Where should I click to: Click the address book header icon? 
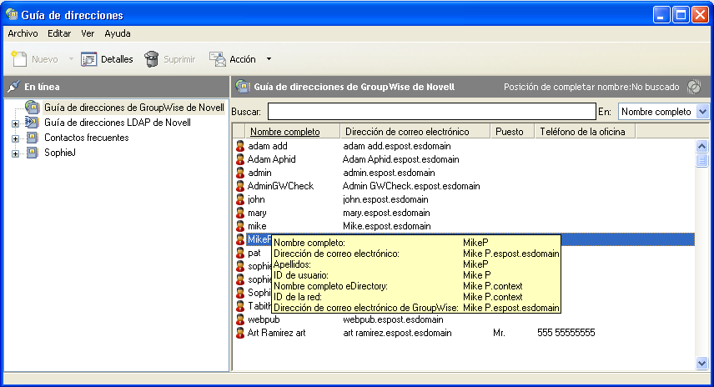click(x=243, y=87)
